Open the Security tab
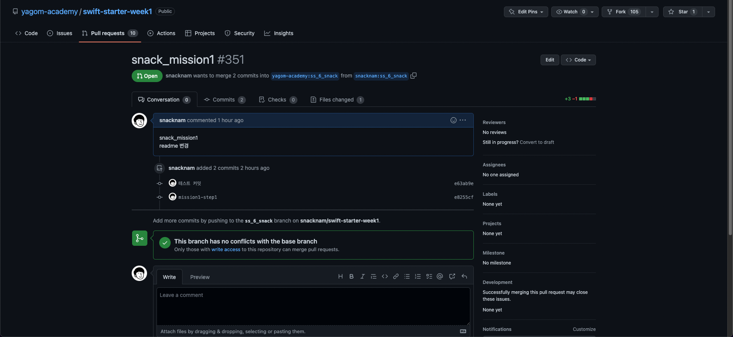733x337 pixels. pyautogui.click(x=239, y=33)
